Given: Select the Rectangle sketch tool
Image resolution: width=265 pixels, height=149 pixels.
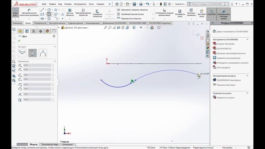Looking at the screenshot, I should coord(42,14).
